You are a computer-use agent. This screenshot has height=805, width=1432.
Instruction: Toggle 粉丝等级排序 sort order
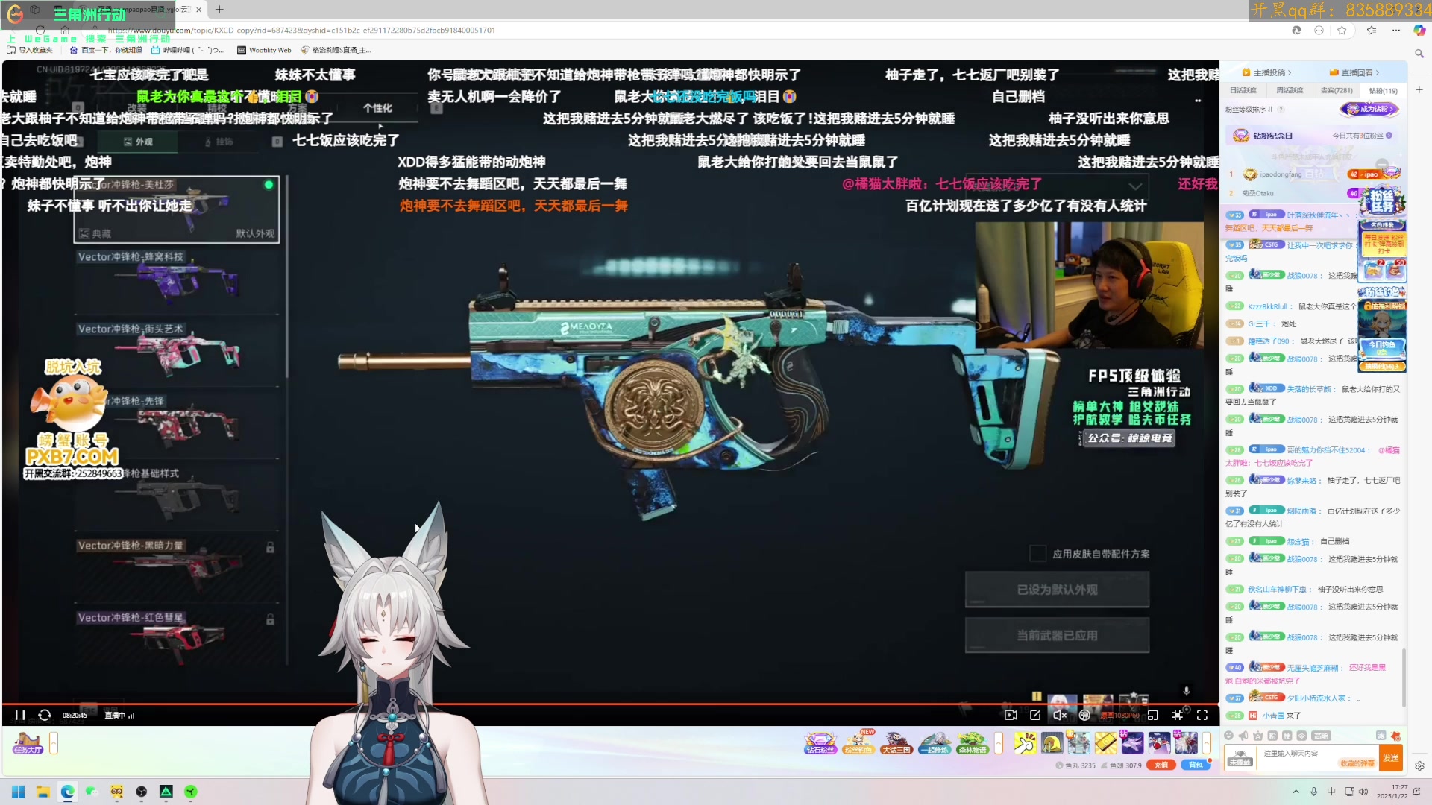(1249, 109)
